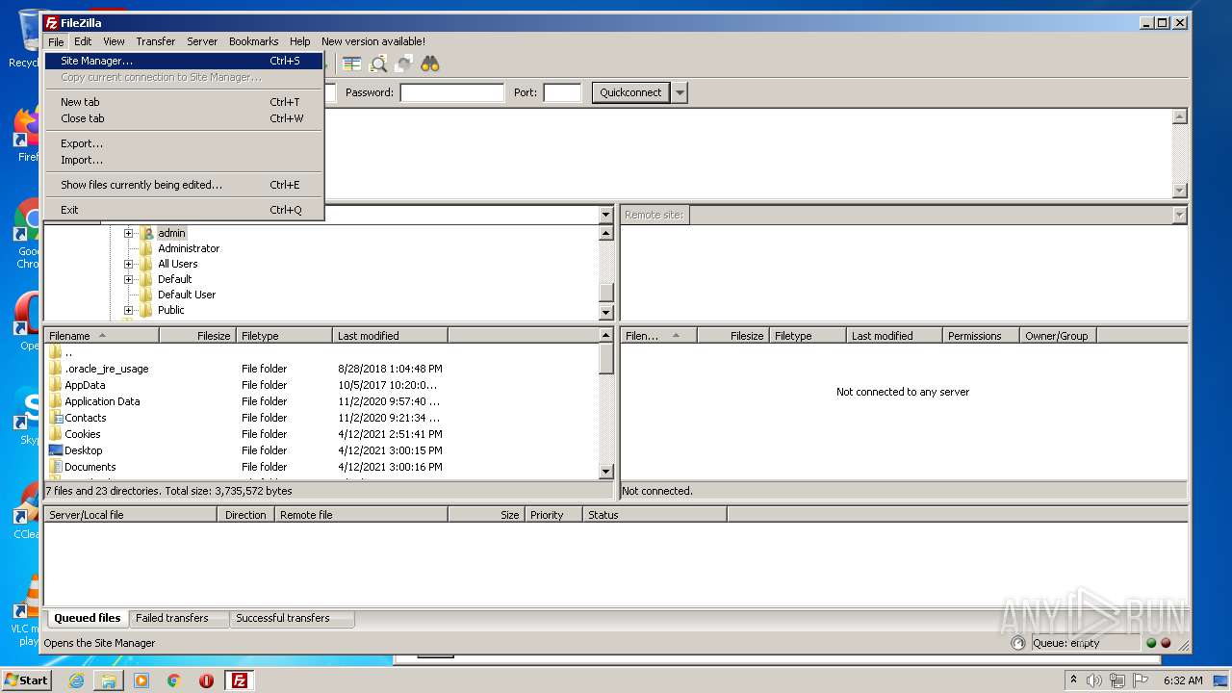This screenshot has width=1232, height=693.
Task: Expand the Default folder tree node
Action: (x=128, y=279)
